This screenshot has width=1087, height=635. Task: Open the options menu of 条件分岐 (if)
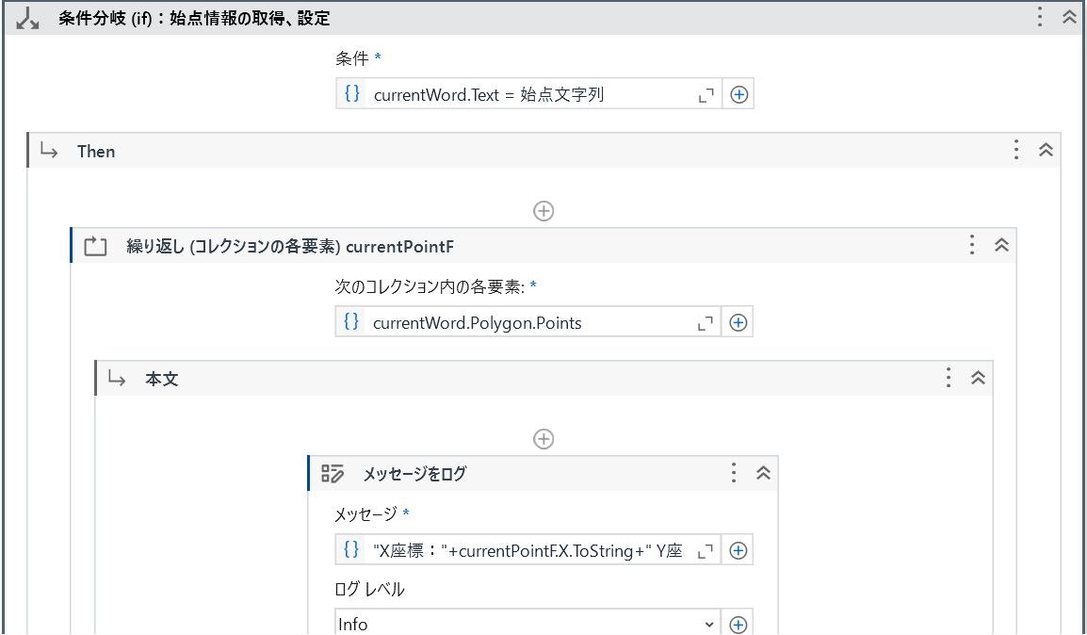pyautogui.click(x=1040, y=18)
